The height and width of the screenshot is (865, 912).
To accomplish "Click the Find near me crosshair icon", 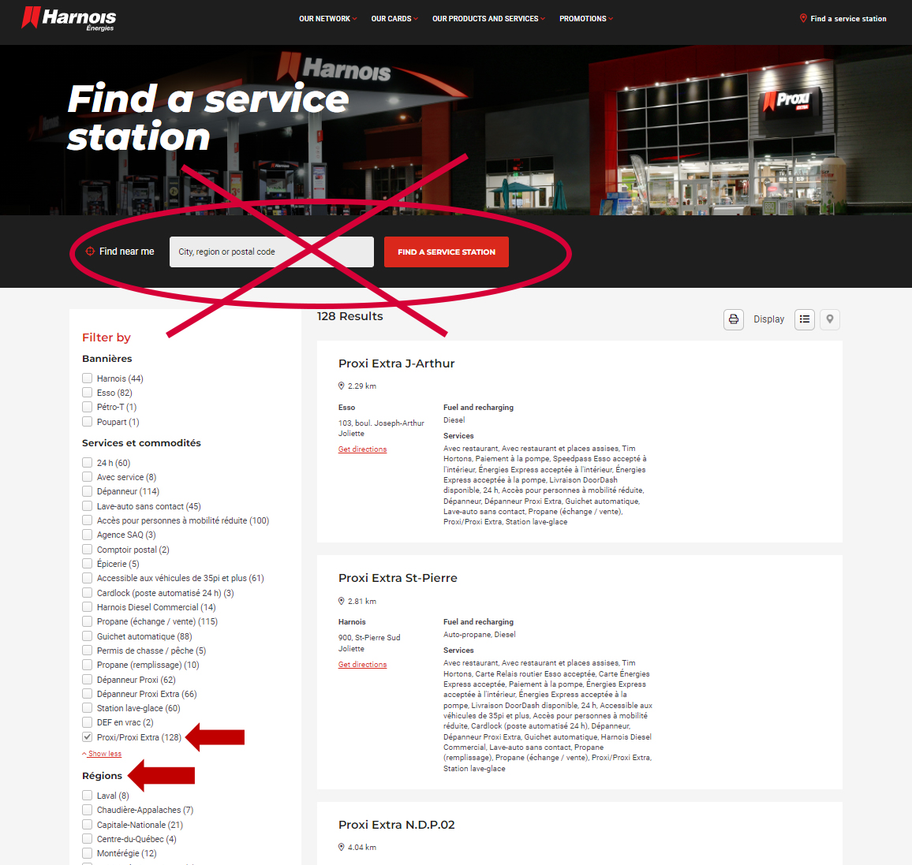I will (x=90, y=252).
